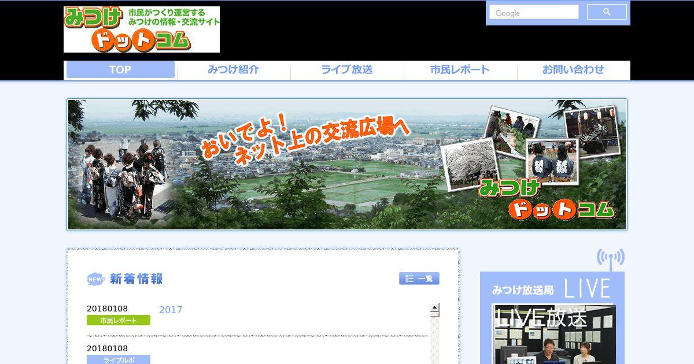
Task: Open the 市民レポート navigation tab
Action: click(460, 70)
